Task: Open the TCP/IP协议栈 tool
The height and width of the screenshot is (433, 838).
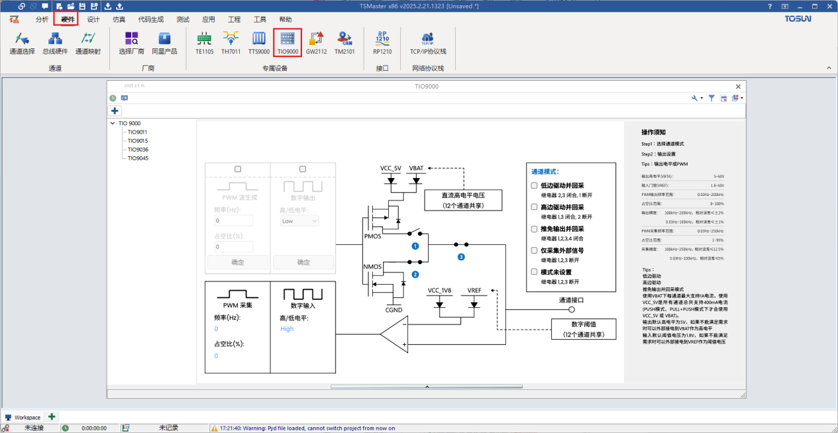Action: (x=427, y=43)
